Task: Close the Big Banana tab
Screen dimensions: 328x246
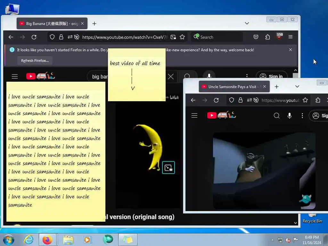Action: pos(82,23)
